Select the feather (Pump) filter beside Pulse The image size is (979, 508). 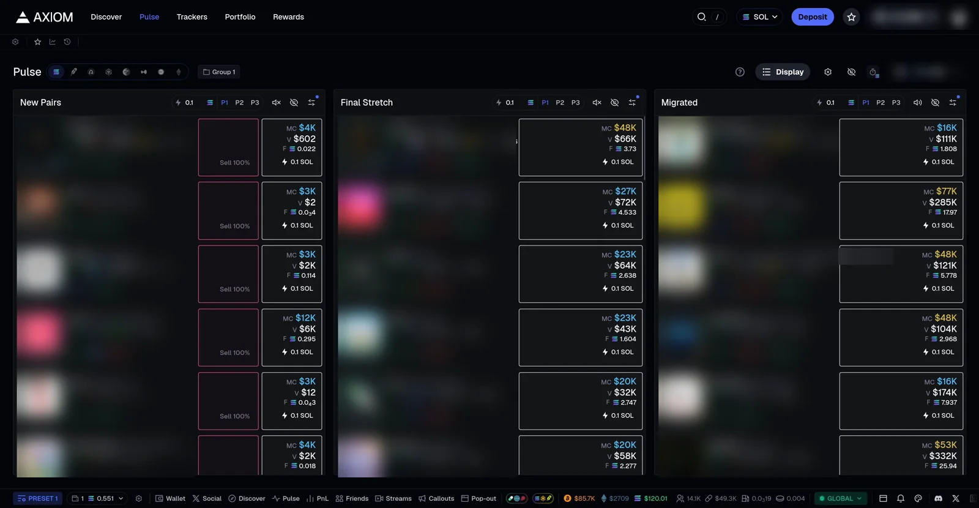74,72
